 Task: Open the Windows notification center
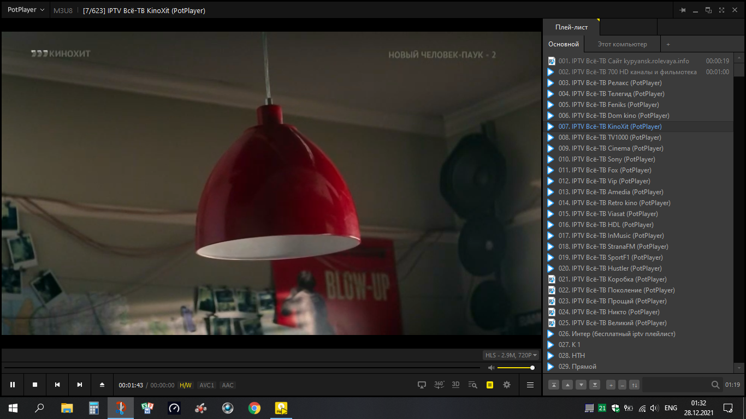coord(728,408)
